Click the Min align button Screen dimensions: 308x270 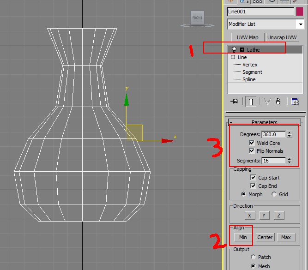pos(243,237)
